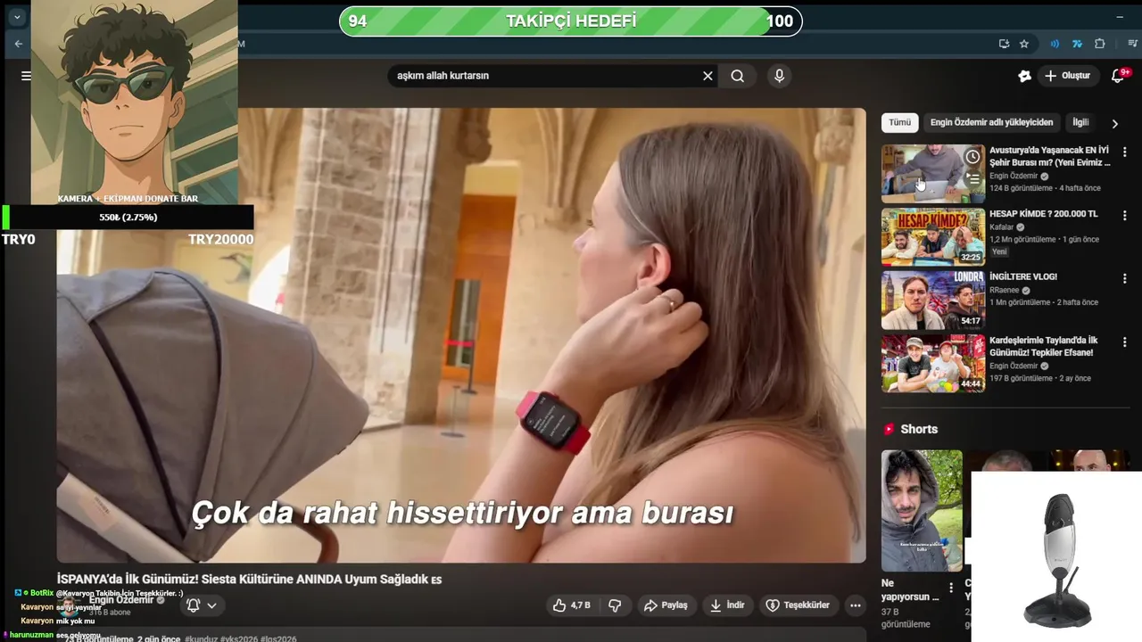Like the video showing 4,7 B

(x=571, y=605)
